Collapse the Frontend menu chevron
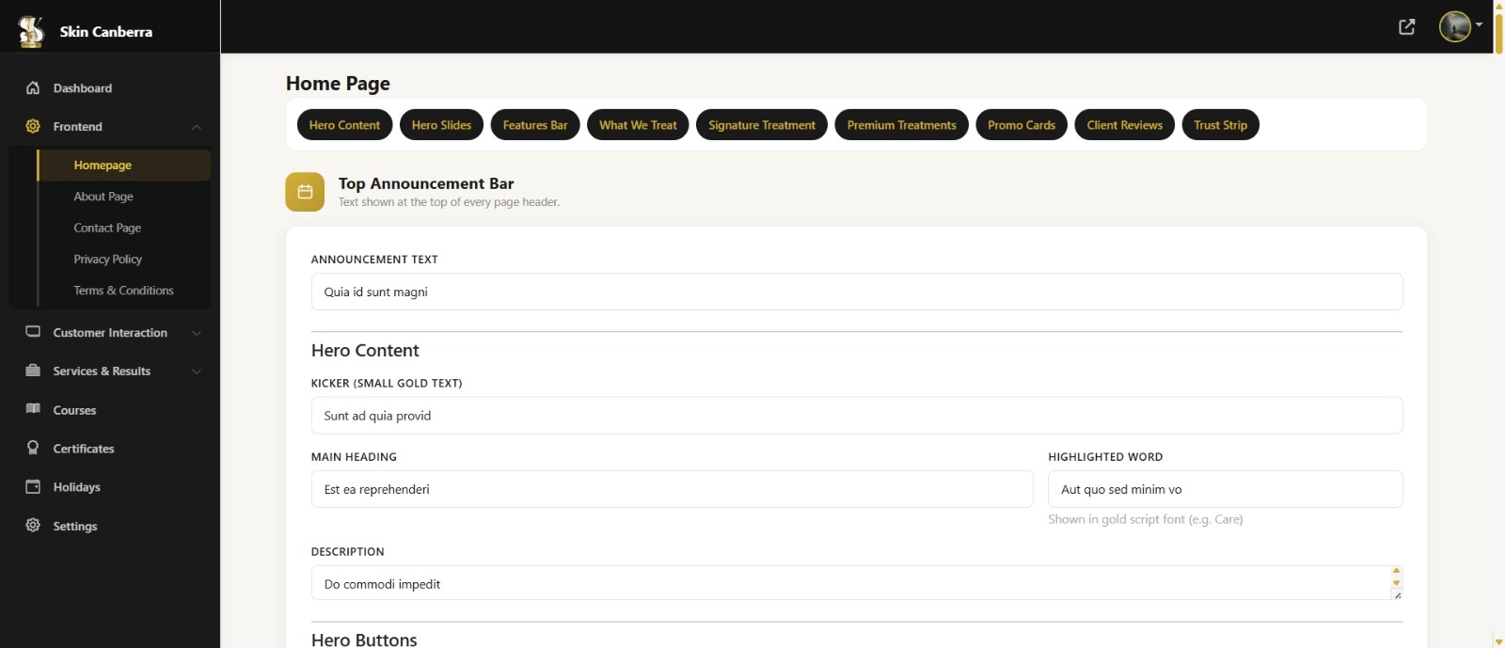The image size is (1505, 648). coord(197,127)
